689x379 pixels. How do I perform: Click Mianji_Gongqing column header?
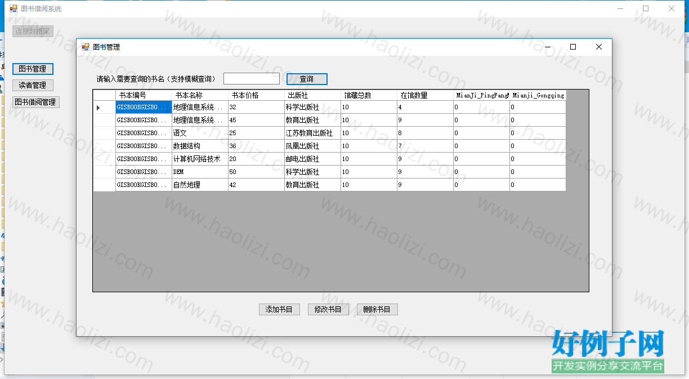coord(538,95)
